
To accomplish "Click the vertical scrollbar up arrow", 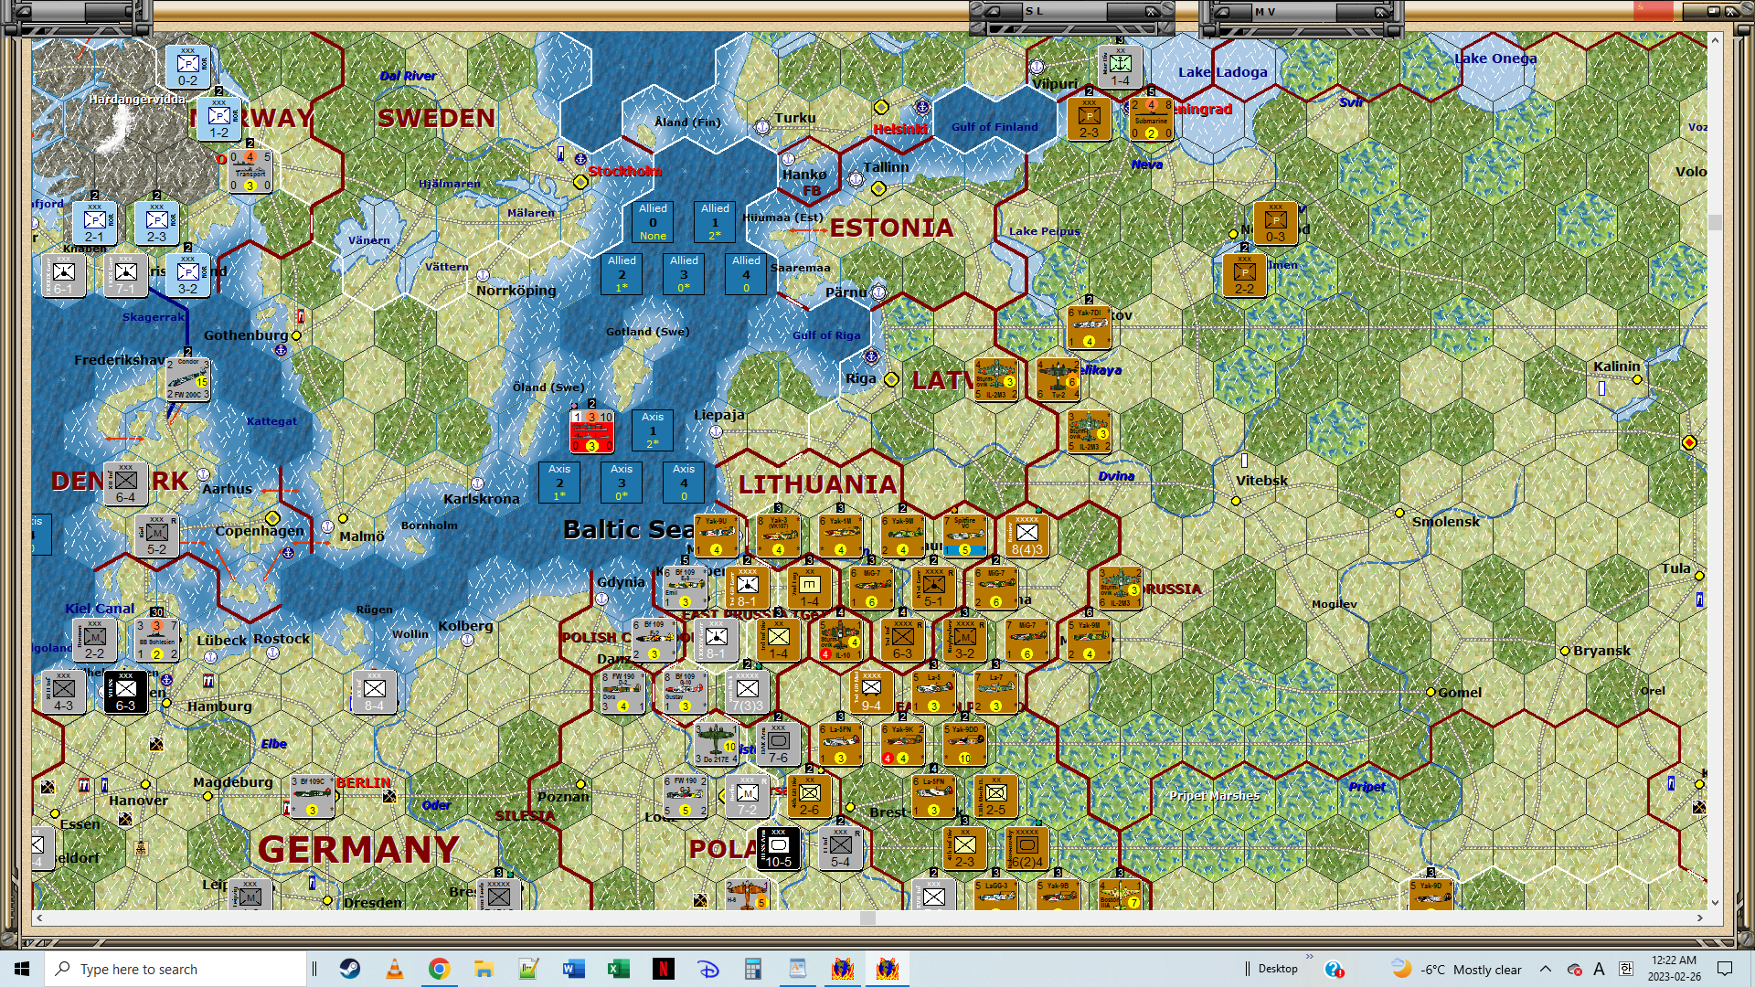I will click(1715, 40).
